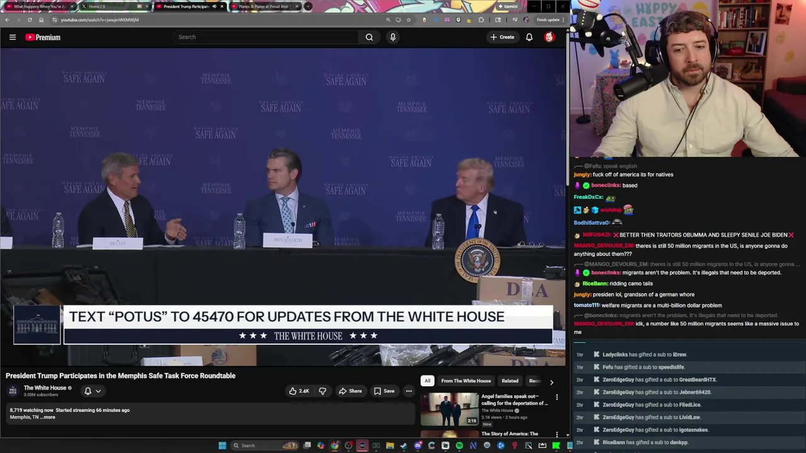Viewport: 806px width, 453px height.
Task: Expand the description with ...more
Action: pyautogui.click(x=48, y=417)
